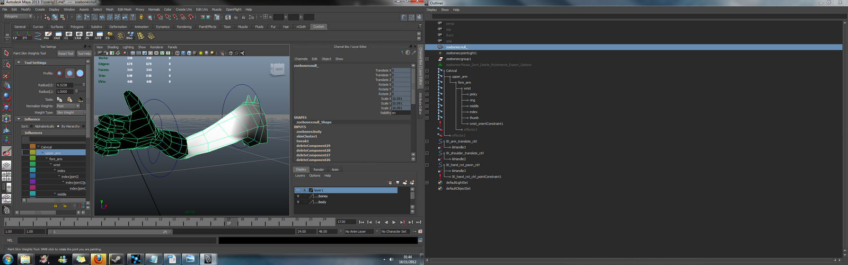The image size is (848, 265).
Task: Choose the solid brush profile
Action: [80, 73]
